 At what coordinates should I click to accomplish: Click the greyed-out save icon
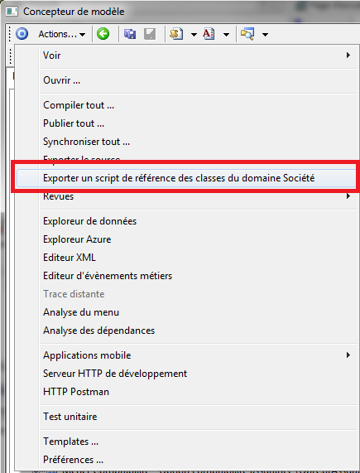[150, 34]
